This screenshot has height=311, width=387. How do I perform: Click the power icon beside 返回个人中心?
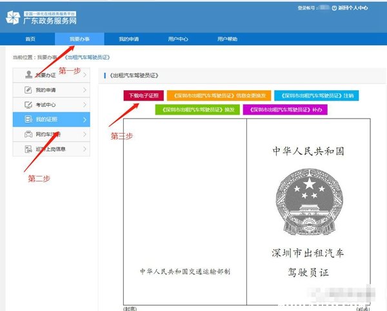click(334, 8)
